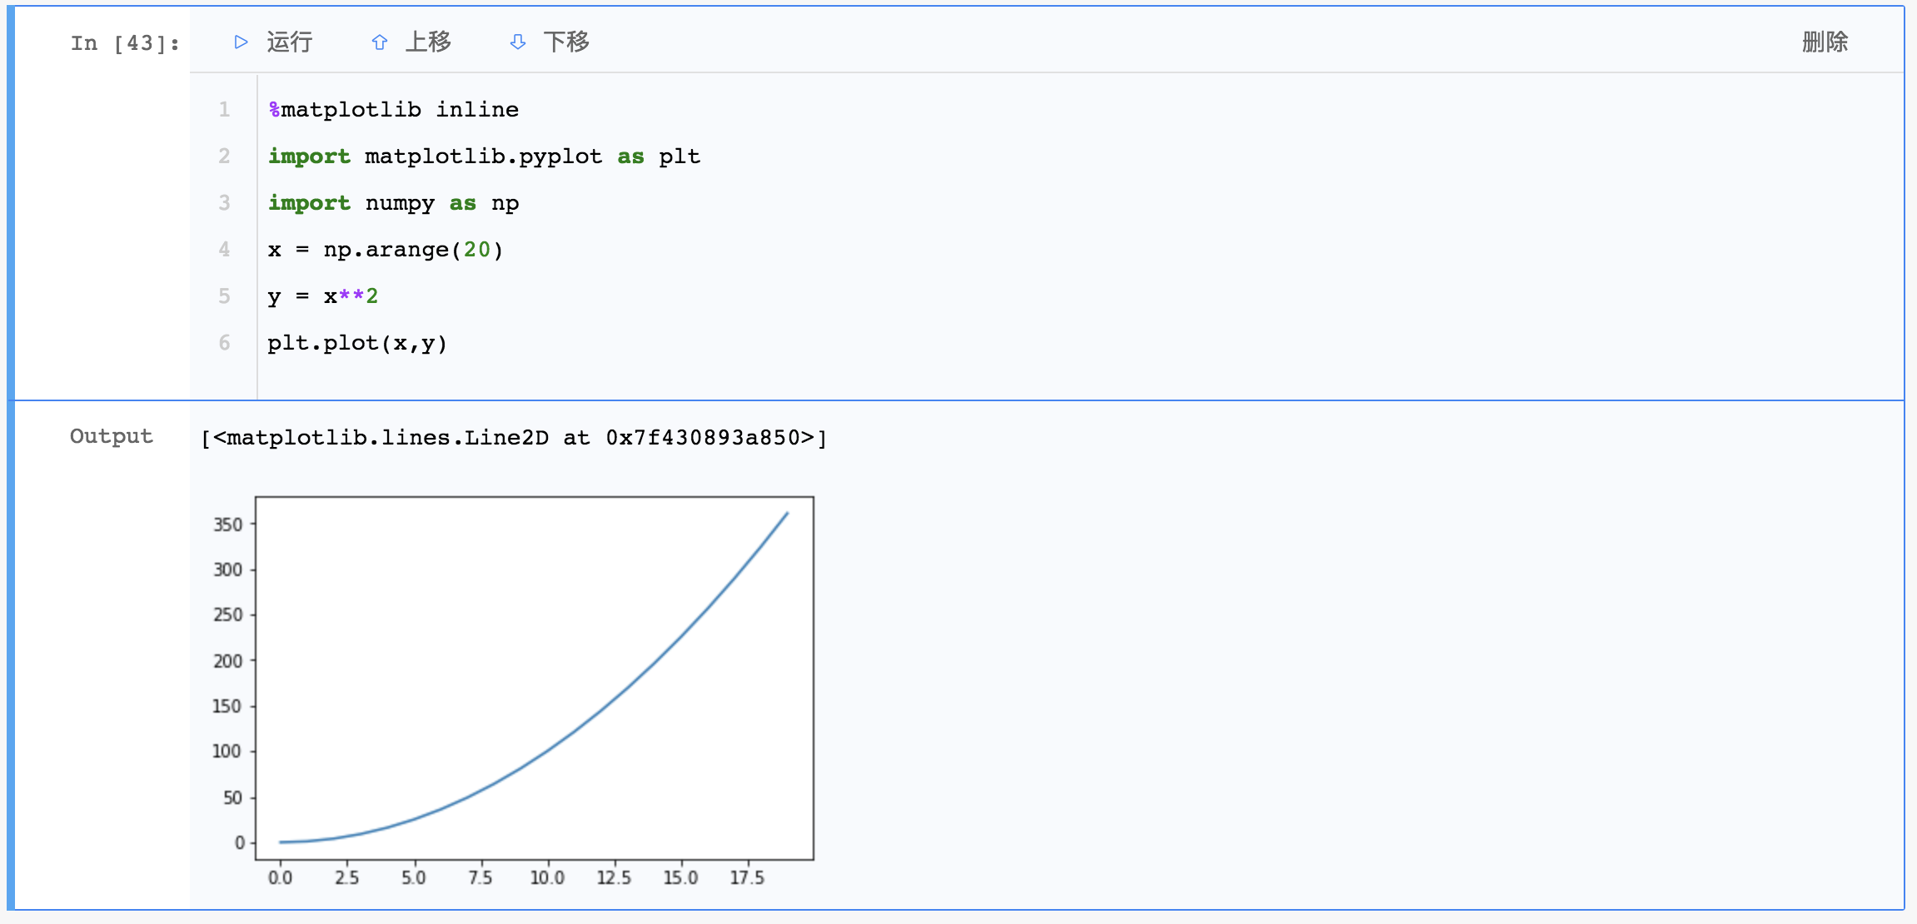Click the blue cell selection bar

pos(11,458)
